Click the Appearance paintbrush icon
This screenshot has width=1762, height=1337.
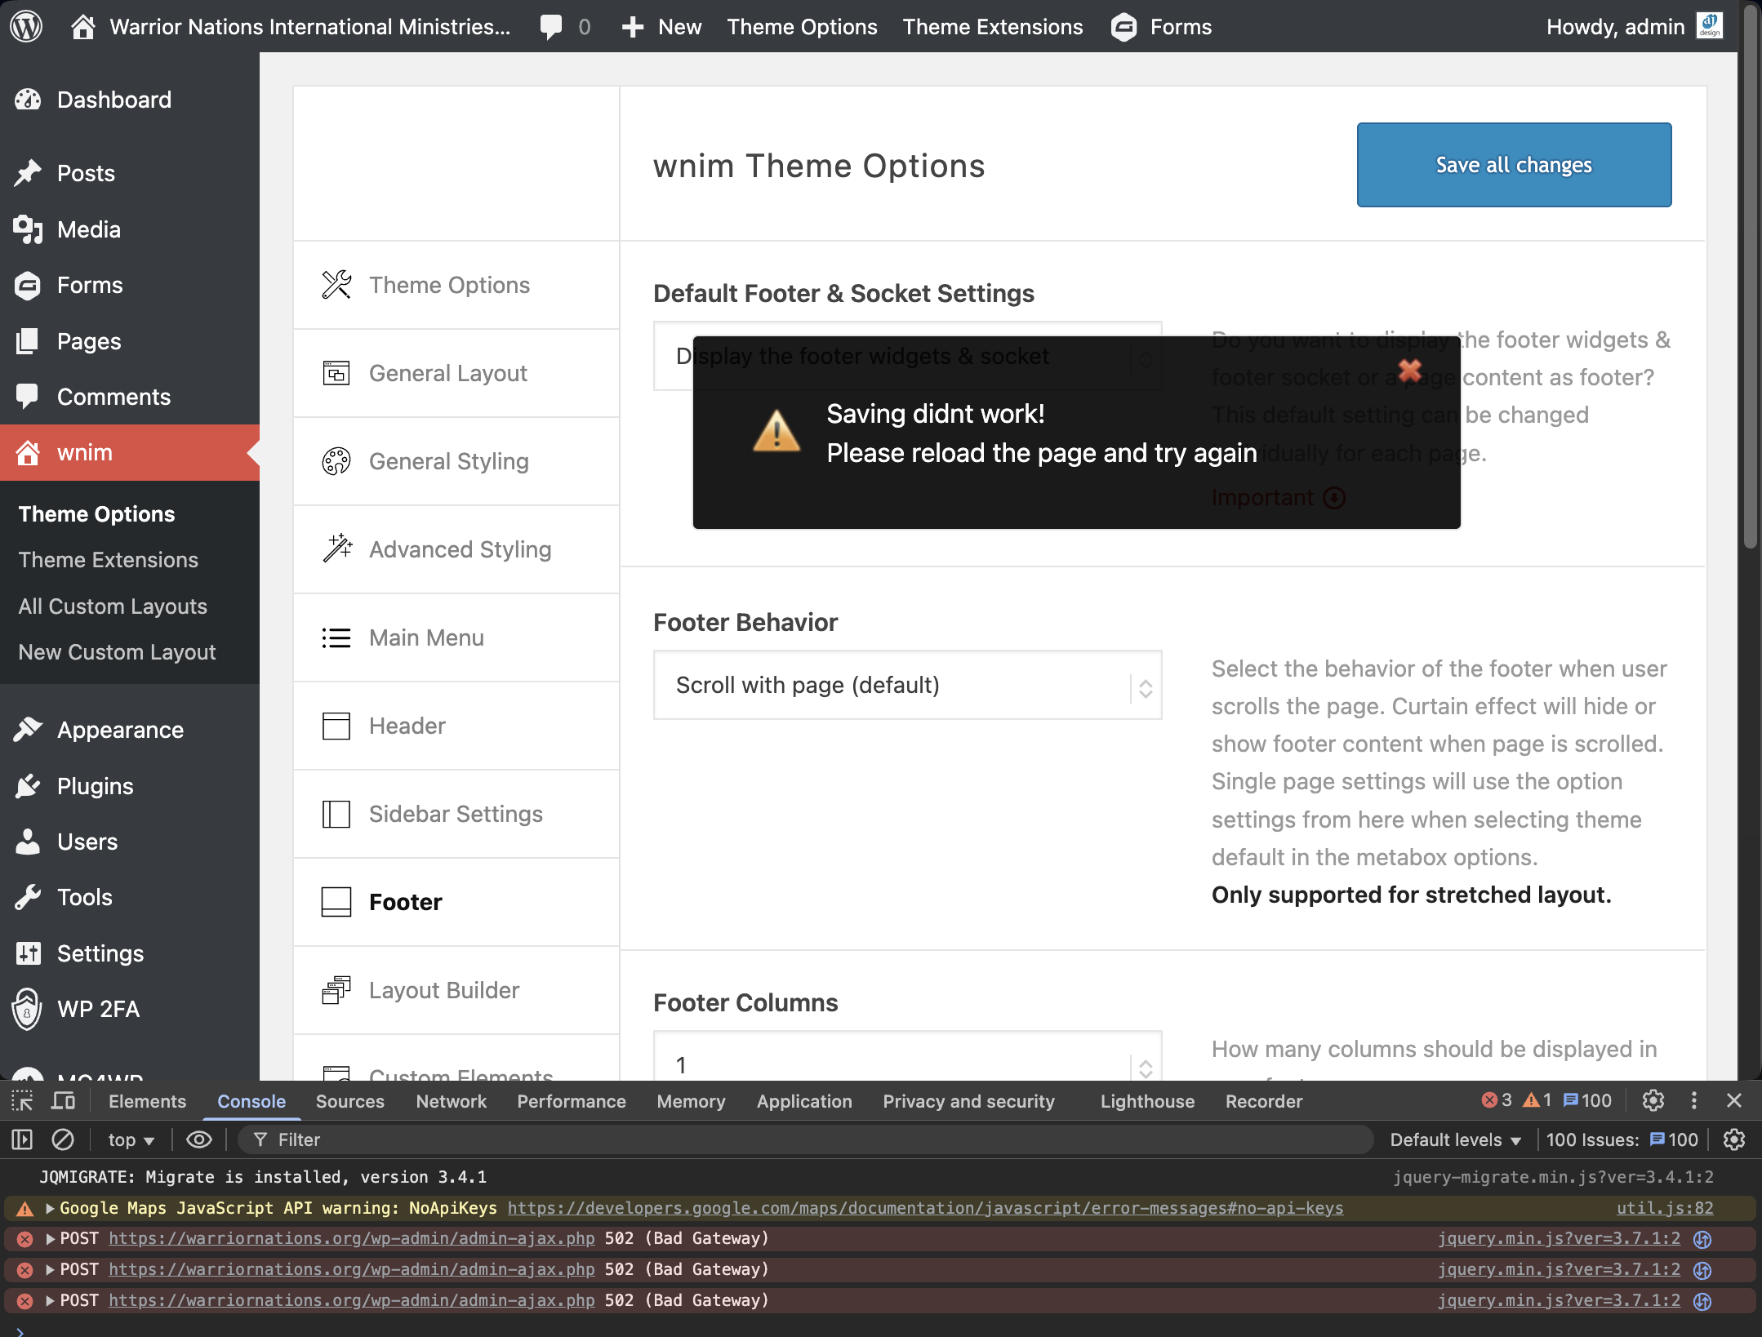click(x=28, y=730)
